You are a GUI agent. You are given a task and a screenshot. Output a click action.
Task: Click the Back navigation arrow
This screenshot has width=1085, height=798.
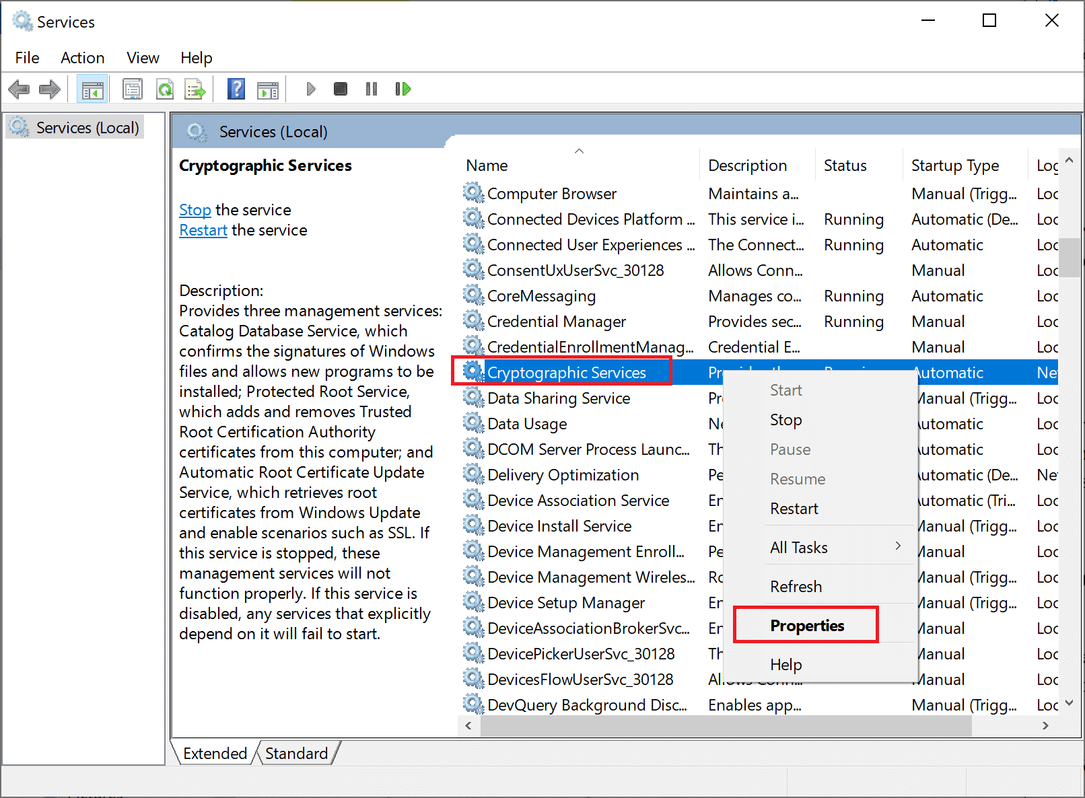pos(19,89)
